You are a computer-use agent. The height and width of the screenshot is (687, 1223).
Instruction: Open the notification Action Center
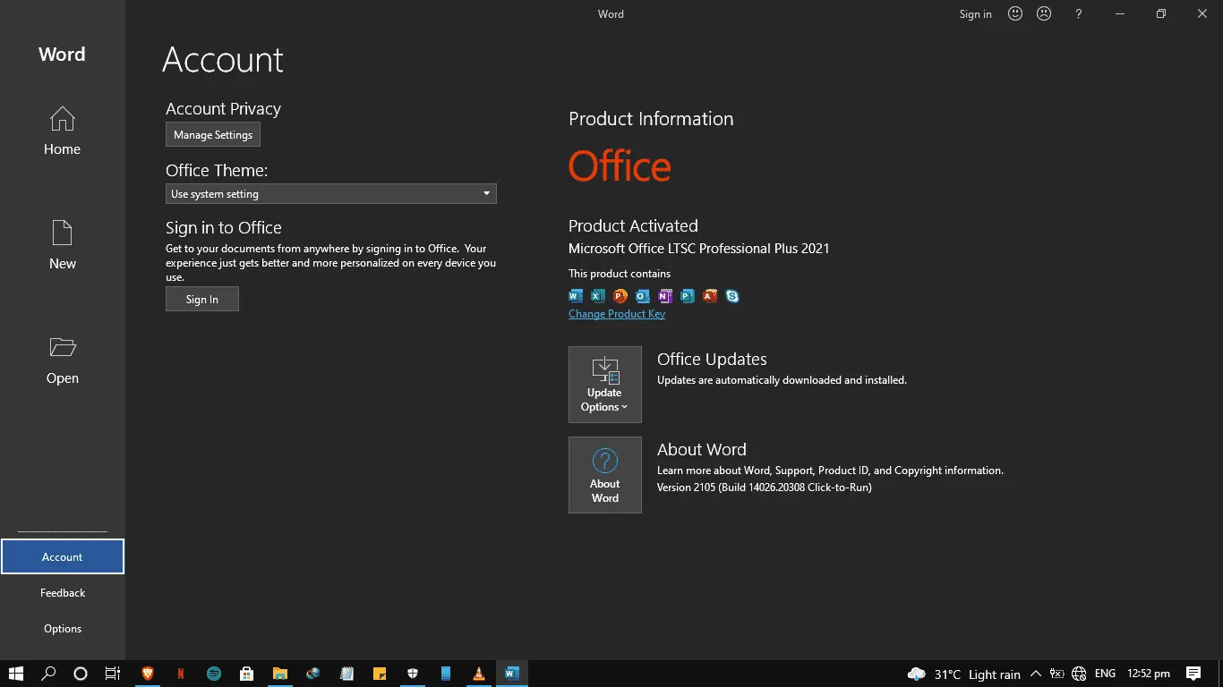point(1193,674)
